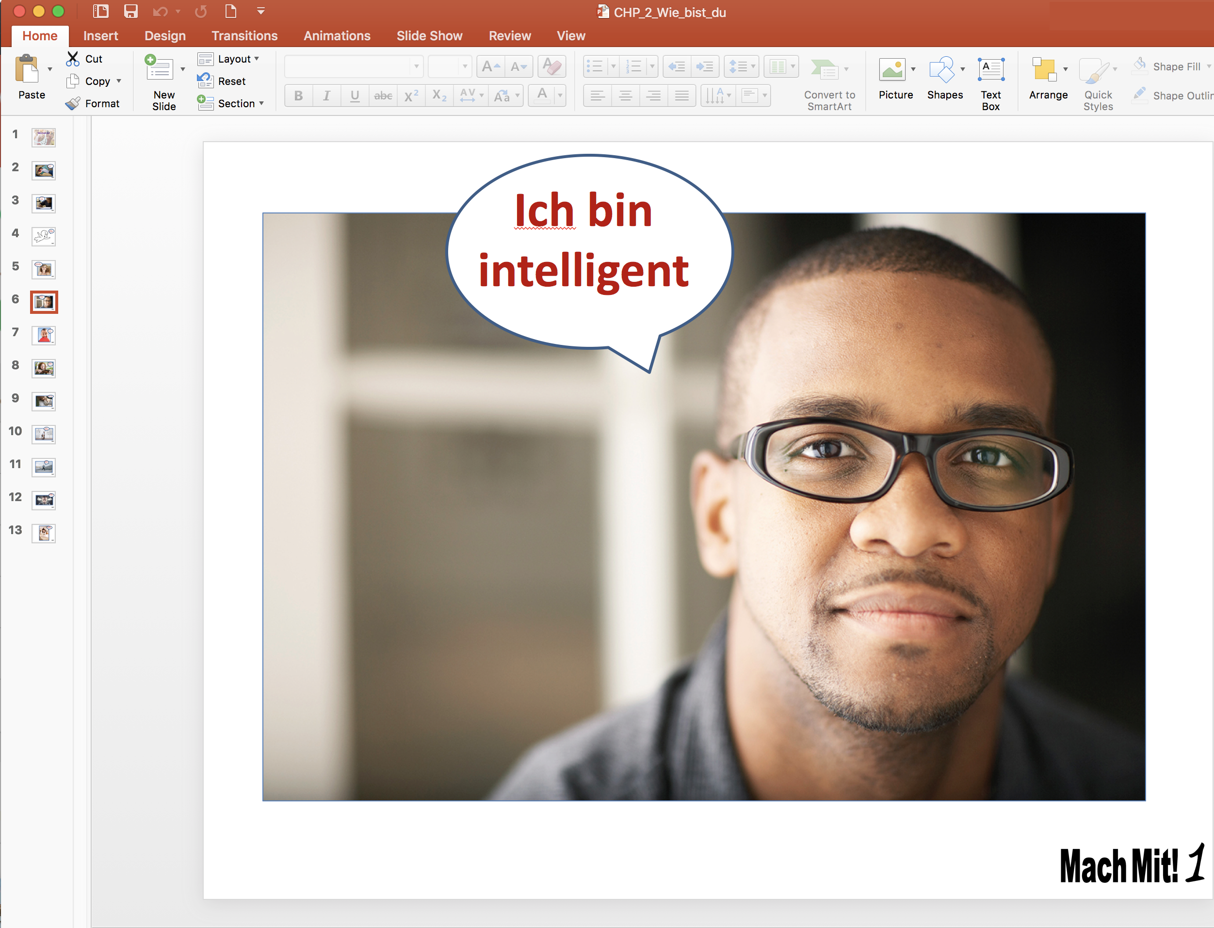
Task: Click the Clear Formatting eraser icon
Action: click(552, 67)
